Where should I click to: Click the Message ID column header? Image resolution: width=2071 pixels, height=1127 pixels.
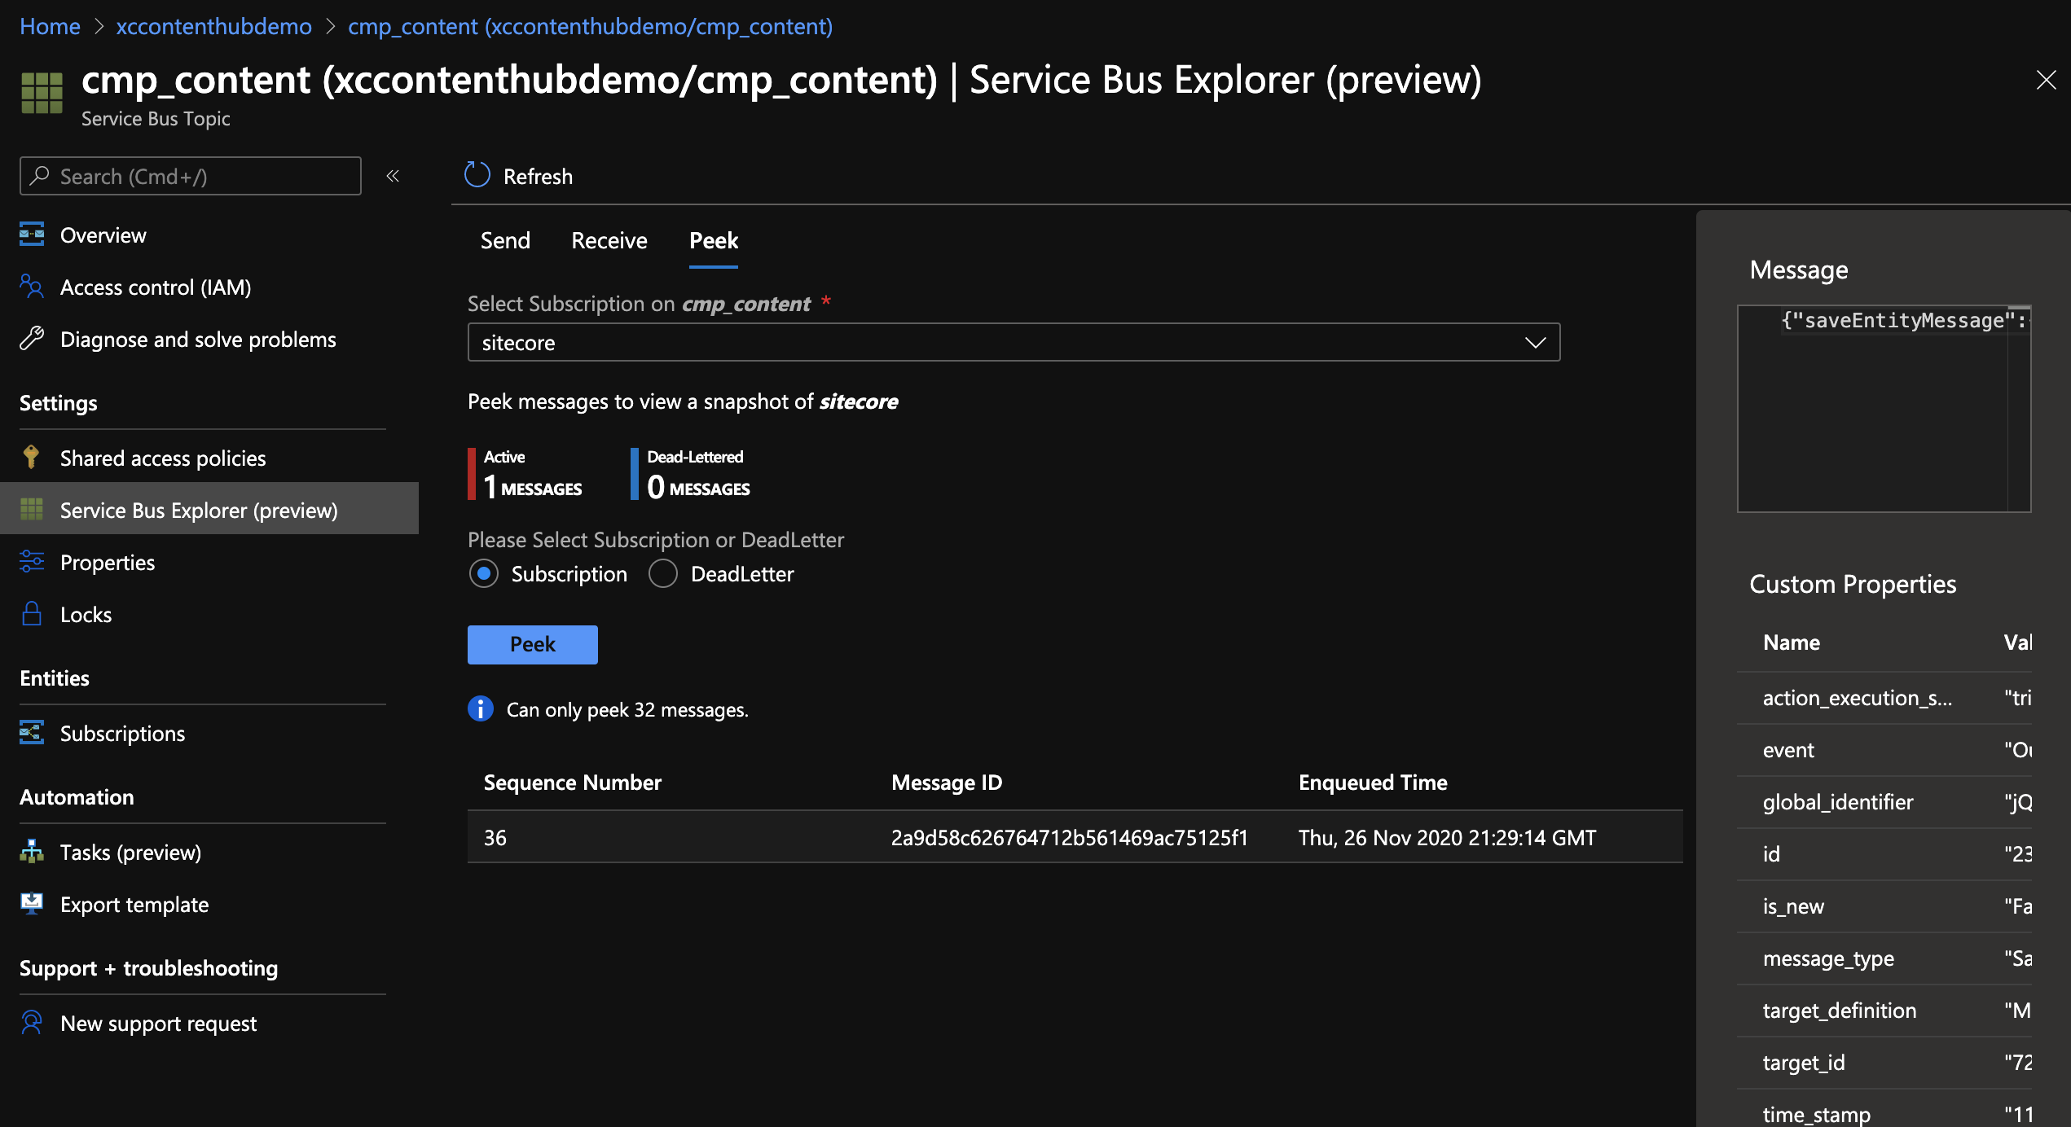tap(947, 783)
